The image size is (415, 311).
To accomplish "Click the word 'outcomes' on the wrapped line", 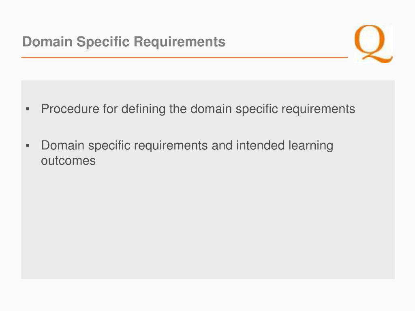I will [68, 161].
